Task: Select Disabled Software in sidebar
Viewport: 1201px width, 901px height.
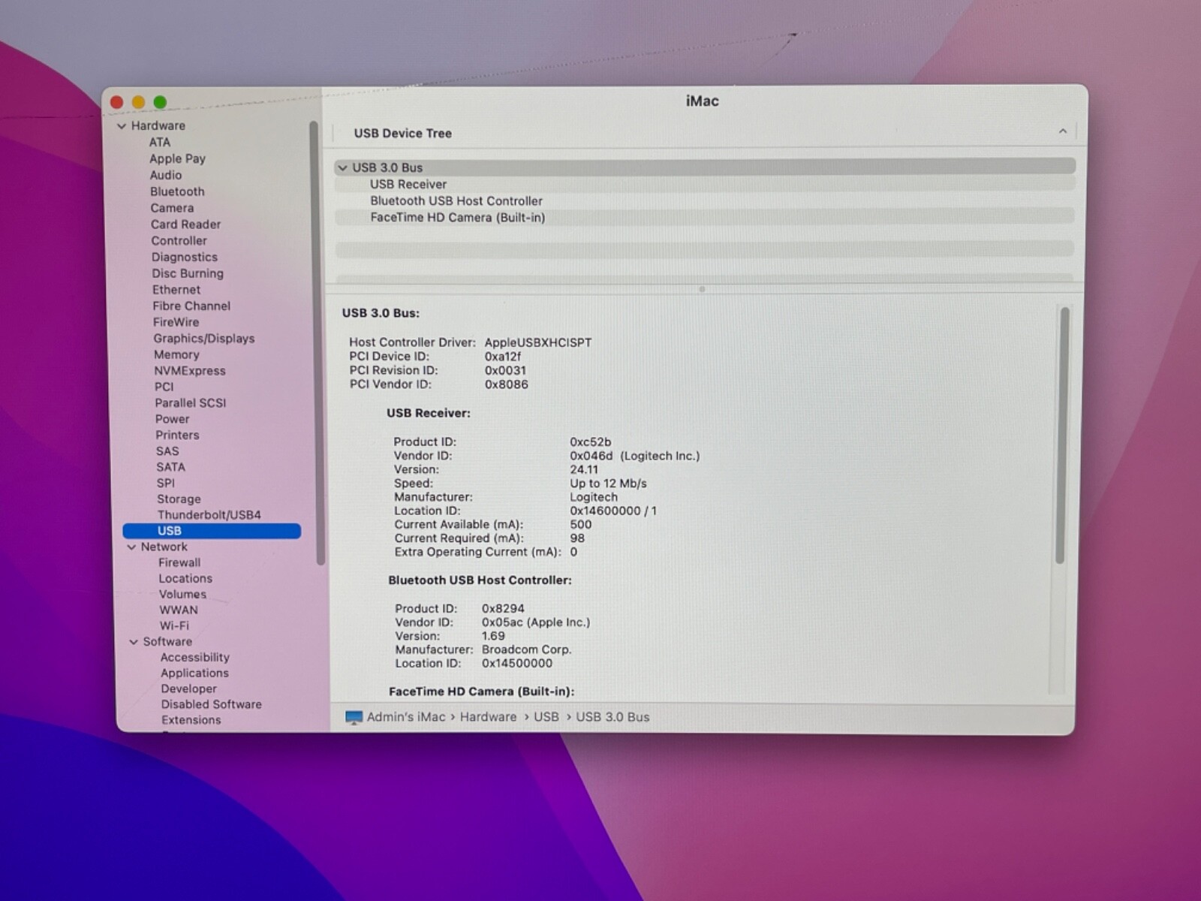Action: [211, 704]
